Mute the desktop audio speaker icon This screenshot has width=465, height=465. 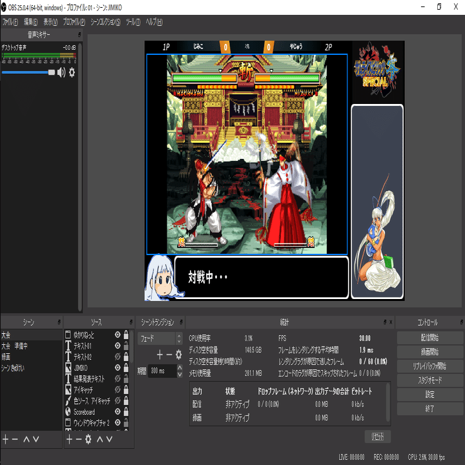[61, 72]
